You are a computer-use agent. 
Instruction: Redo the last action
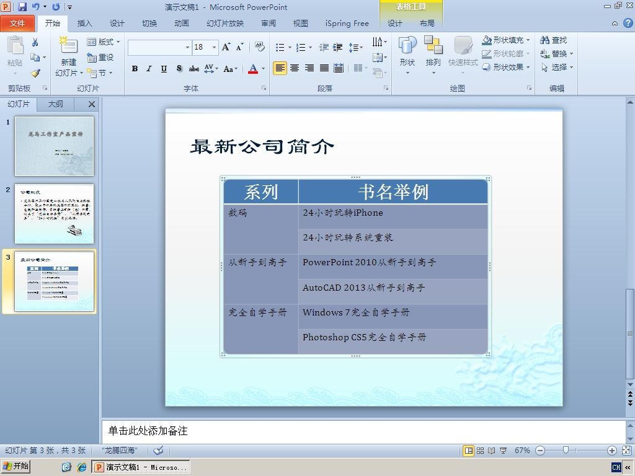pos(56,7)
